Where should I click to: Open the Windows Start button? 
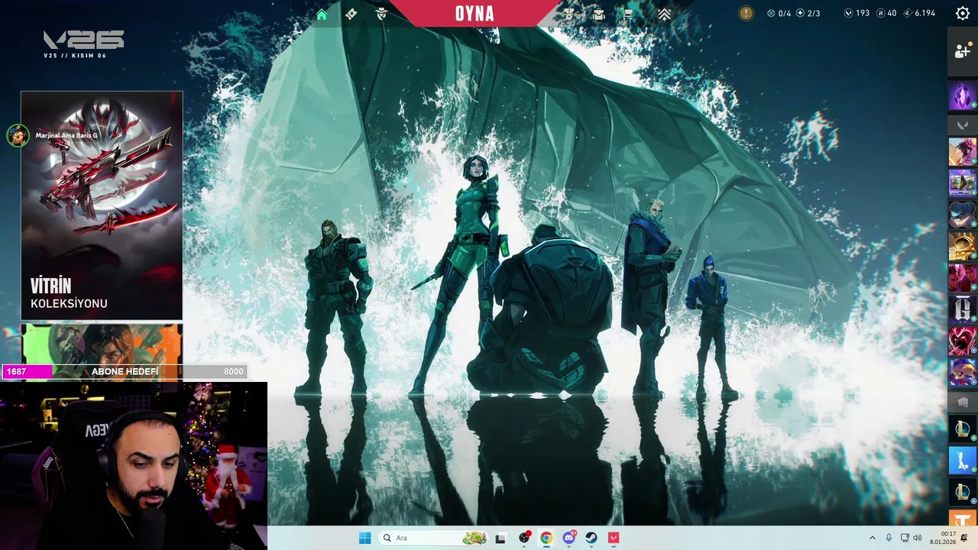(364, 538)
